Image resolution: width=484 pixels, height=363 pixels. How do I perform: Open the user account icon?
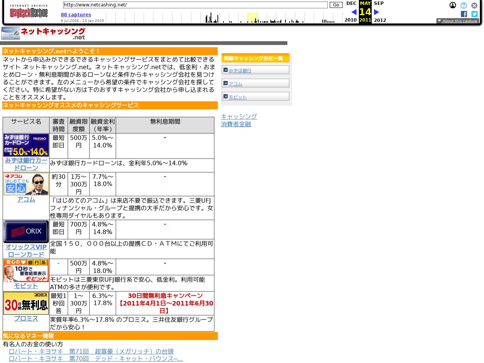[x=453, y=5]
